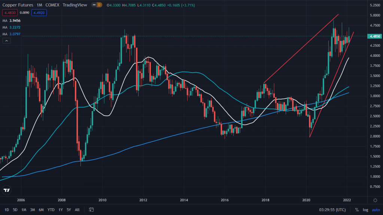Screen dimensions: 383x215
Task: Switch to YTD range
Action: pyautogui.click(x=51, y=210)
